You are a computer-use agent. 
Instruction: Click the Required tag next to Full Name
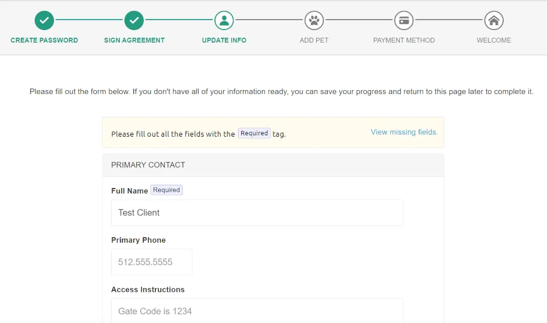(x=166, y=190)
